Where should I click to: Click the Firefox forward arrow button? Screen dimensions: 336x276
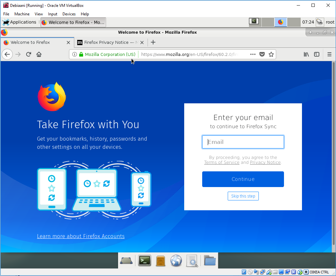pyautogui.click(x=18, y=54)
